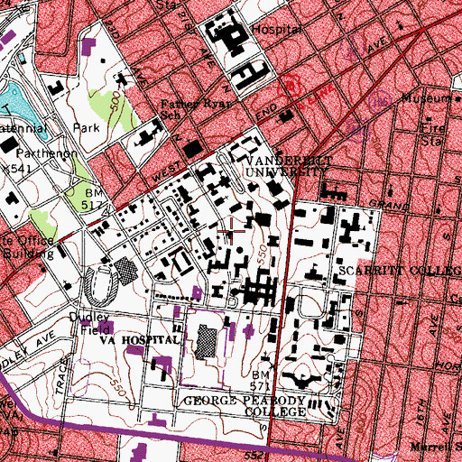Select the hatched building beside Dudley Field stadium
The image size is (462, 462).
(126, 271)
